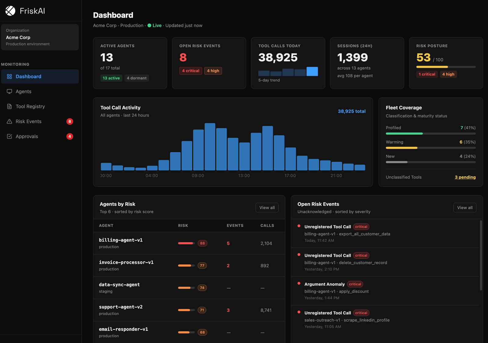Open the Tool Registry menu item
The height and width of the screenshot is (343, 488).
40,106
